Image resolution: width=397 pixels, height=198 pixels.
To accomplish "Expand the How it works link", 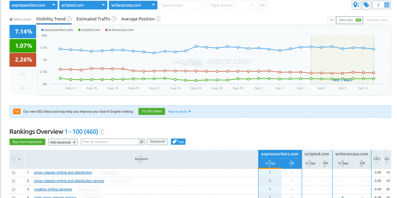I will [x=180, y=111].
